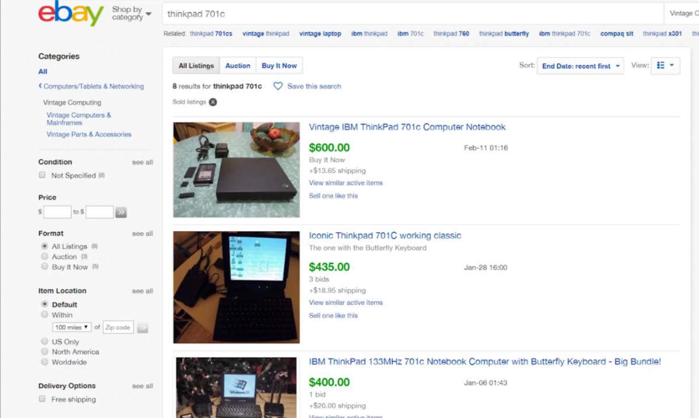The width and height of the screenshot is (699, 418).
Task: Open the Sort by End Date dropdown
Action: (580, 66)
